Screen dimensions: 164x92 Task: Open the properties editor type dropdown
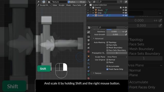tap(90, 28)
